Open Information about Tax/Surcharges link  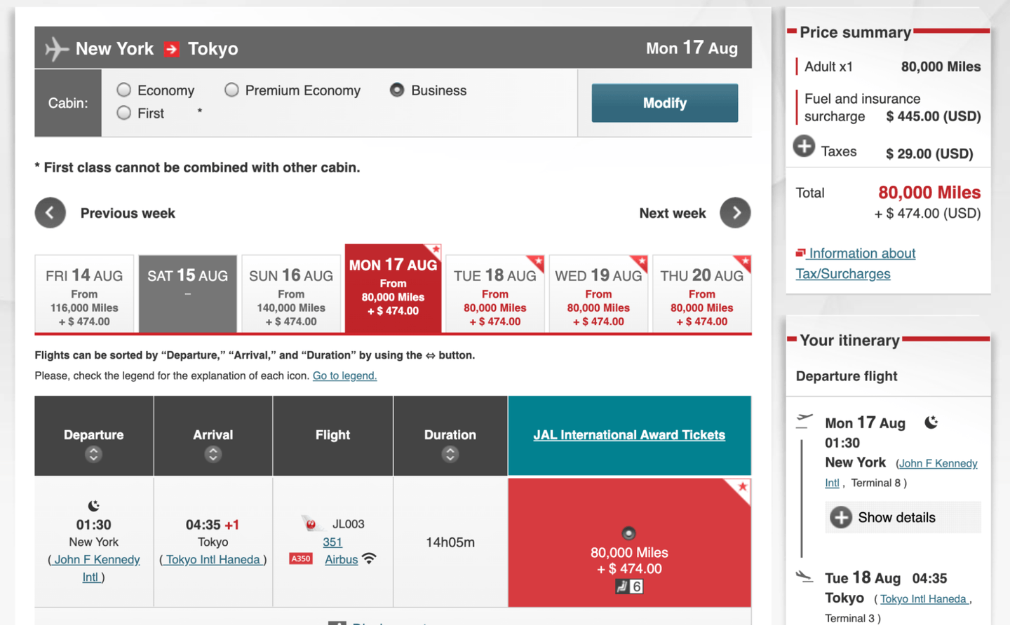(x=856, y=263)
